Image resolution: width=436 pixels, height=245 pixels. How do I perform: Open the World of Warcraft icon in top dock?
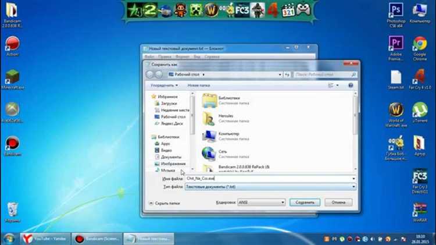[212, 10]
